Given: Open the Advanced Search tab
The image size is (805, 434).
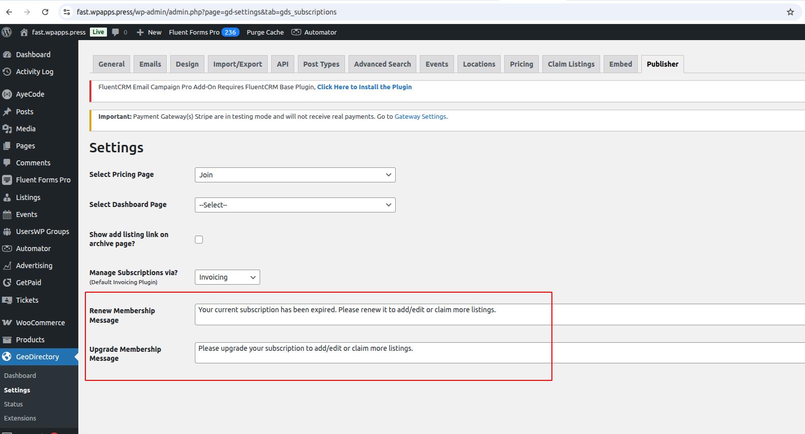Looking at the screenshot, I should [x=382, y=64].
